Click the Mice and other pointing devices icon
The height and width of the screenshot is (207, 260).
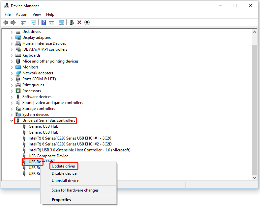click(x=18, y=61)
